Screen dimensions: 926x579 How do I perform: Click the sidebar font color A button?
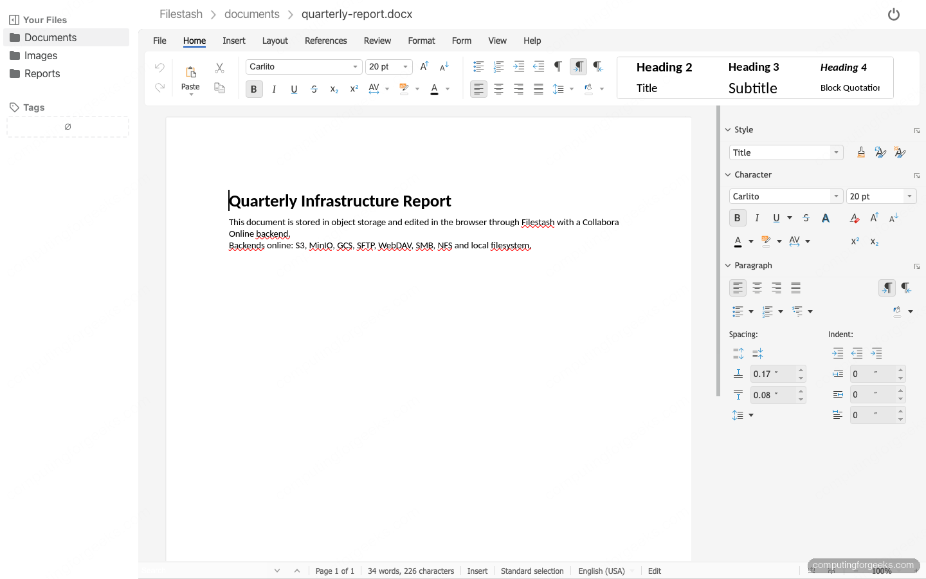(738, 241)
